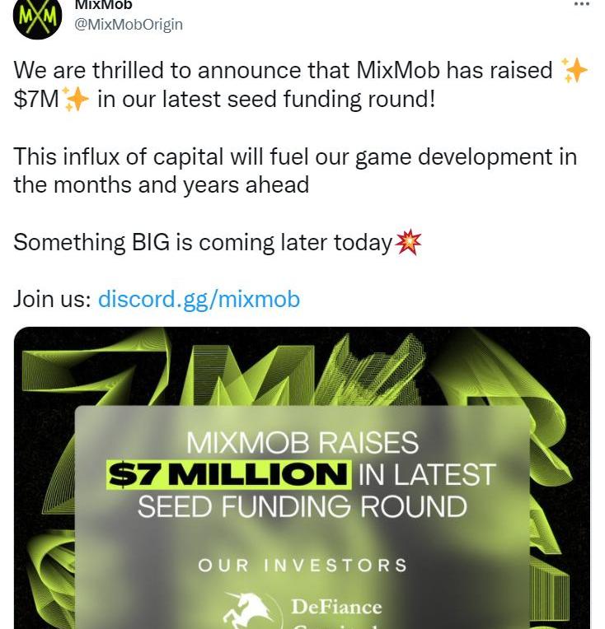The height and width of the screenshot is (629, 605).
Task: Click the "This influx of capital" paragraph
Action: 294,170
